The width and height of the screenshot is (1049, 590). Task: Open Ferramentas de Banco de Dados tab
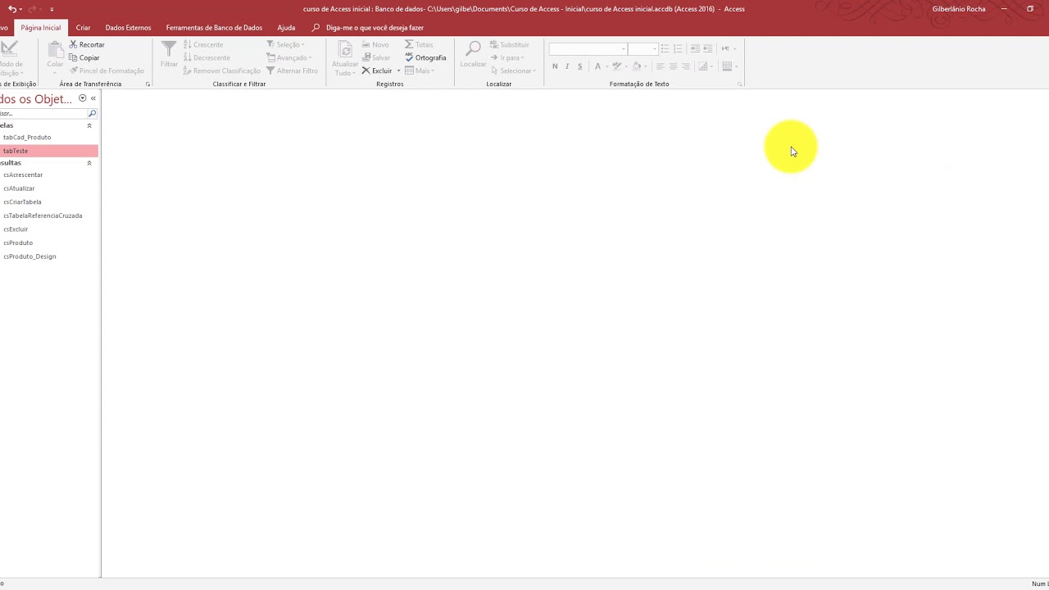point(214,28)
